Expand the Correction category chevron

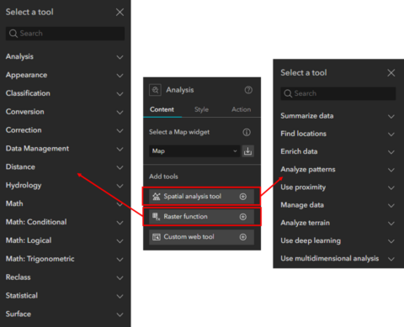pyautogui.click(x=120, y=131)
